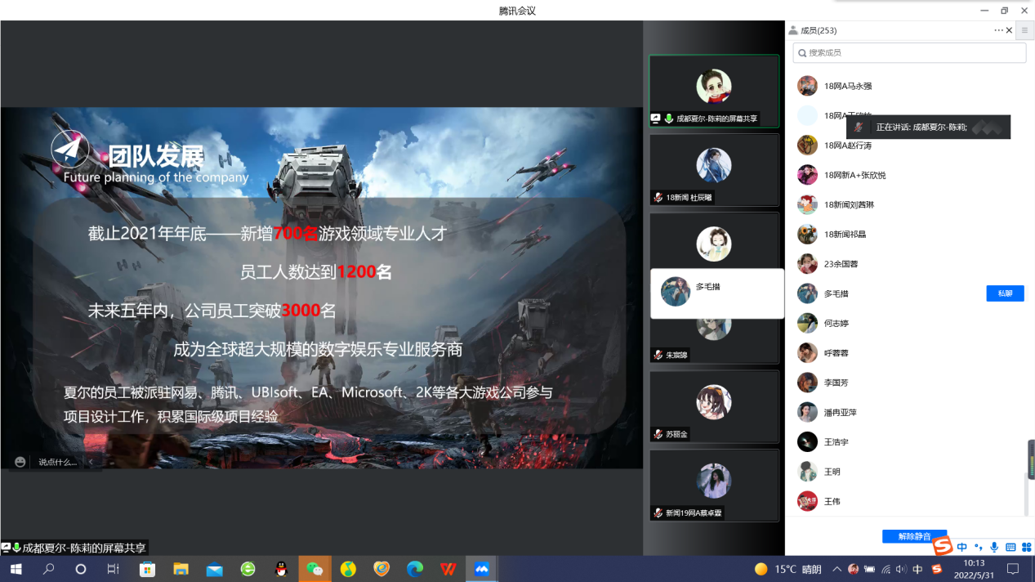
Task: Open WeChat from the taskbar
Action: pos(315,569)
